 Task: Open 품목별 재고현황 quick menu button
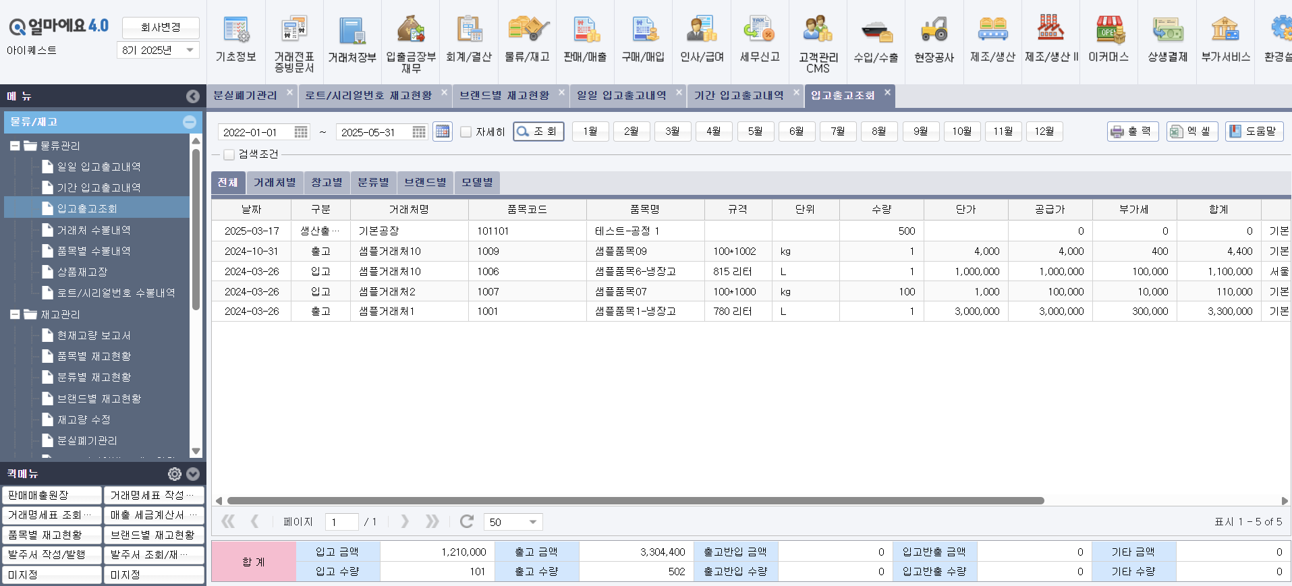tap(52, 535)
